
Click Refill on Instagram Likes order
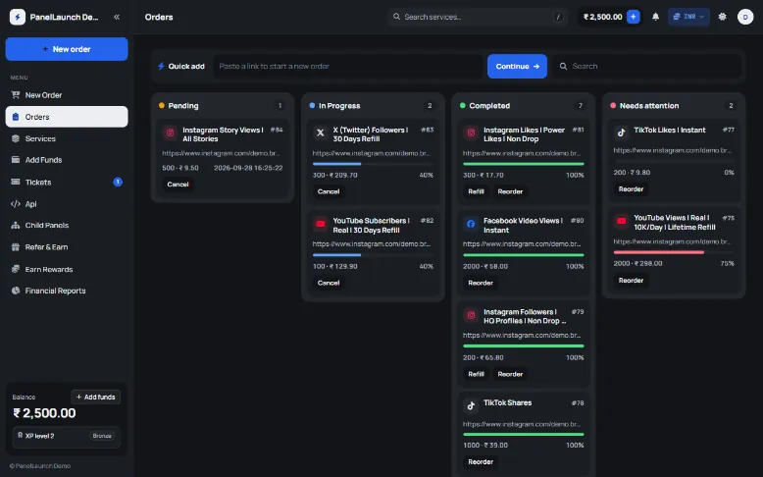pos(476,191)
